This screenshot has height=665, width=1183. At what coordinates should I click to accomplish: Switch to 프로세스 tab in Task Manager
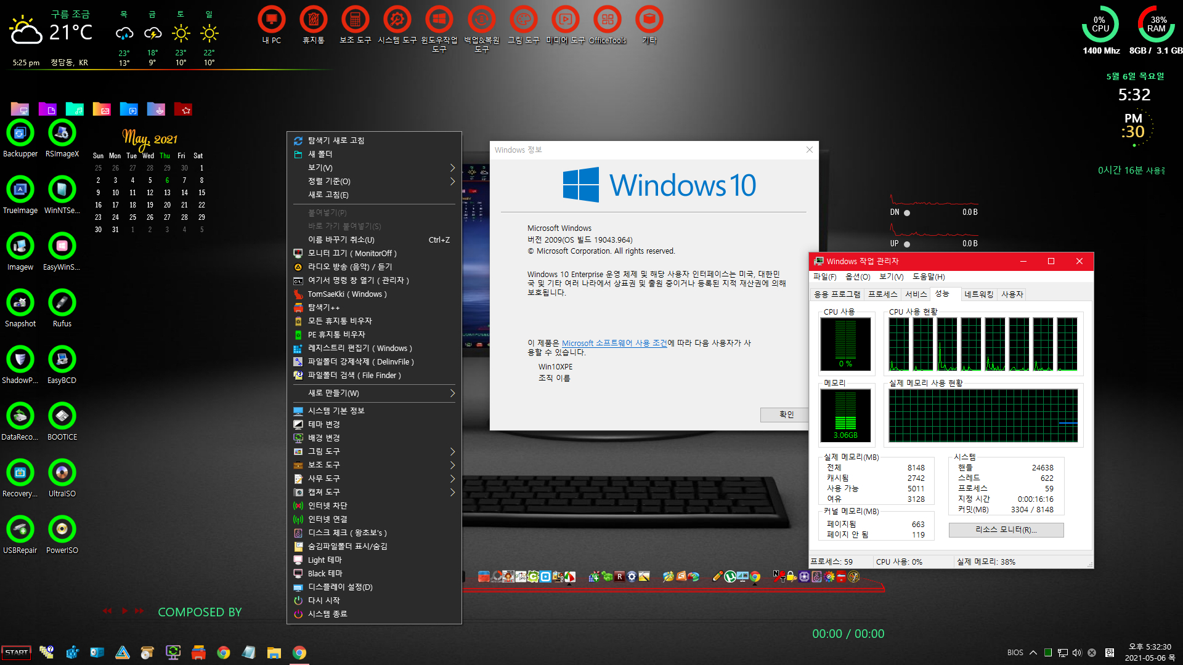882,294
